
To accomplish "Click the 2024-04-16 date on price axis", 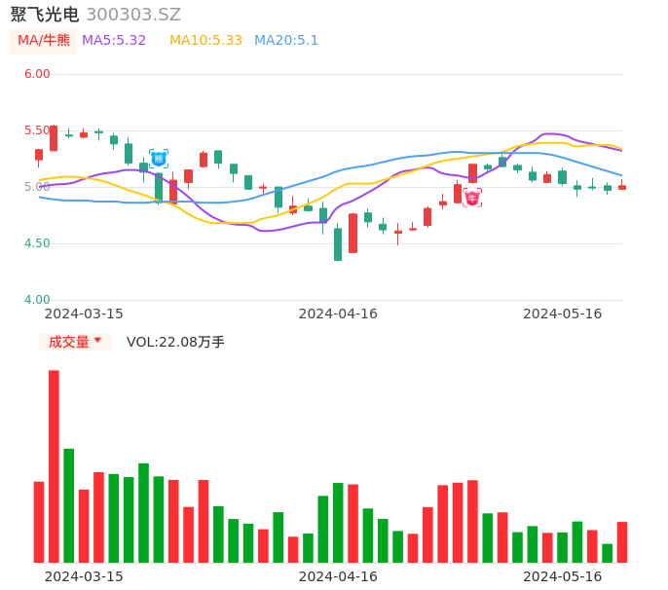I will click(x=338, y=313).
